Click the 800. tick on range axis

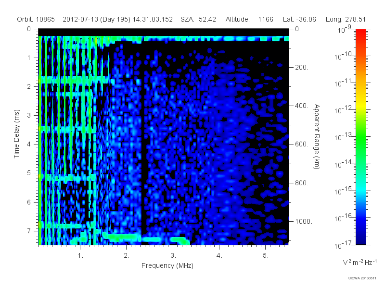point(302,183)
